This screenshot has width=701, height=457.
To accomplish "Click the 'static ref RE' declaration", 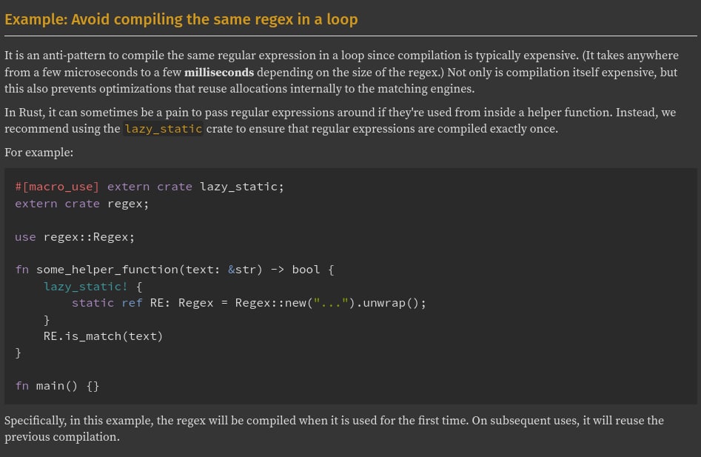I will click(107, 303).
